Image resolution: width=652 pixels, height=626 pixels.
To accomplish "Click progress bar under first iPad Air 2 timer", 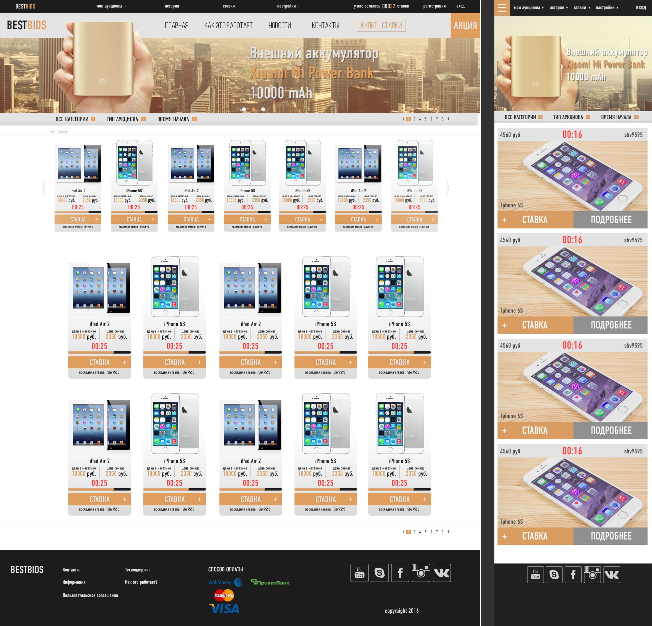I will coord(78,212).
